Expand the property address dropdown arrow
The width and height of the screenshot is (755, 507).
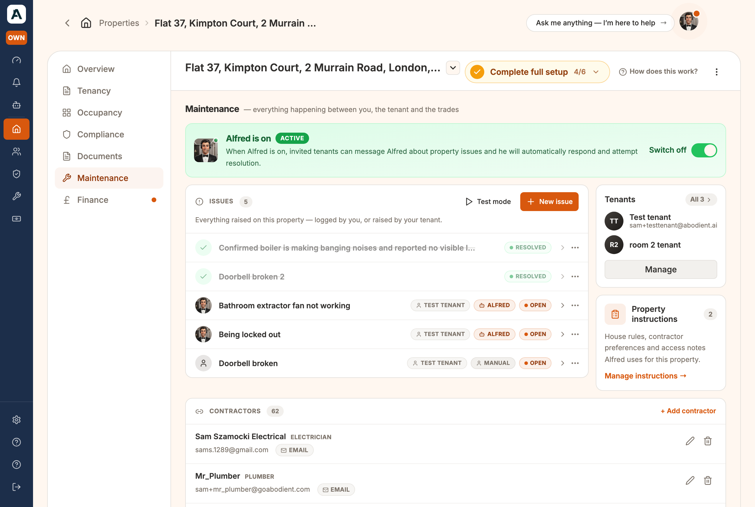452,68
